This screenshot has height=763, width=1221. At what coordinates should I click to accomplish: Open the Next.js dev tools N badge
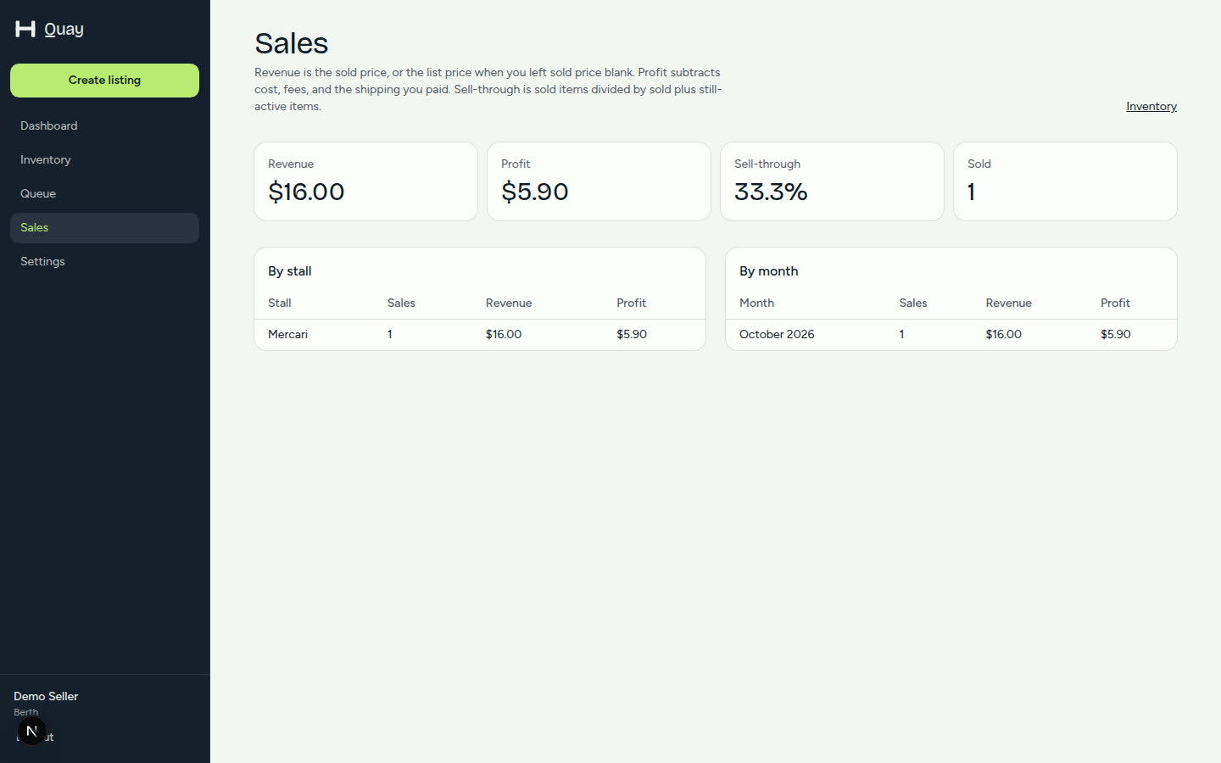tap(31, 731)
